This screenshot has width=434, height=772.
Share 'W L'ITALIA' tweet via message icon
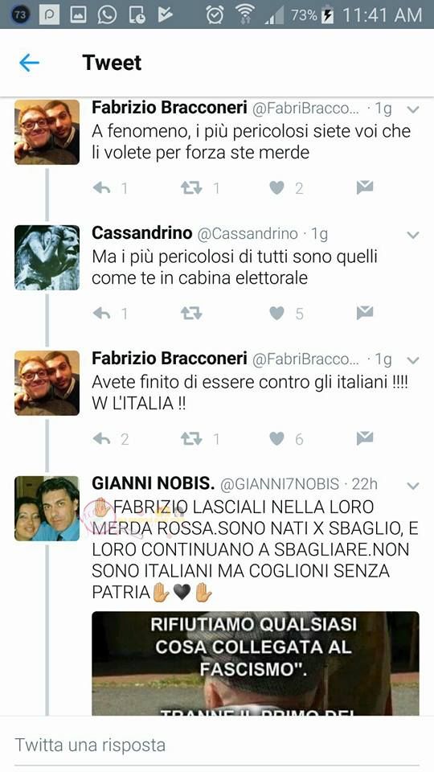tap(365, 437)
